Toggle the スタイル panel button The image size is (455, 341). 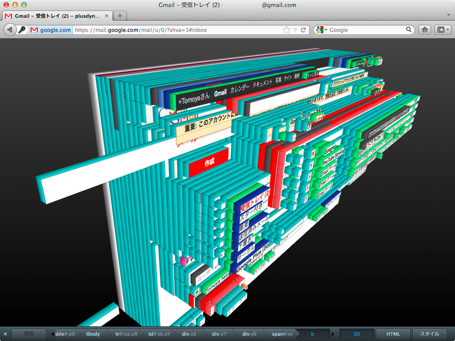(x=430, y=334)
